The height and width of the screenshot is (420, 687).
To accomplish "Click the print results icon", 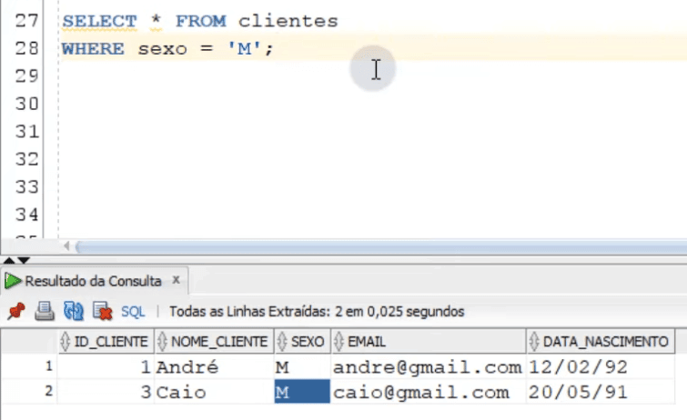I will click(44, 312).
